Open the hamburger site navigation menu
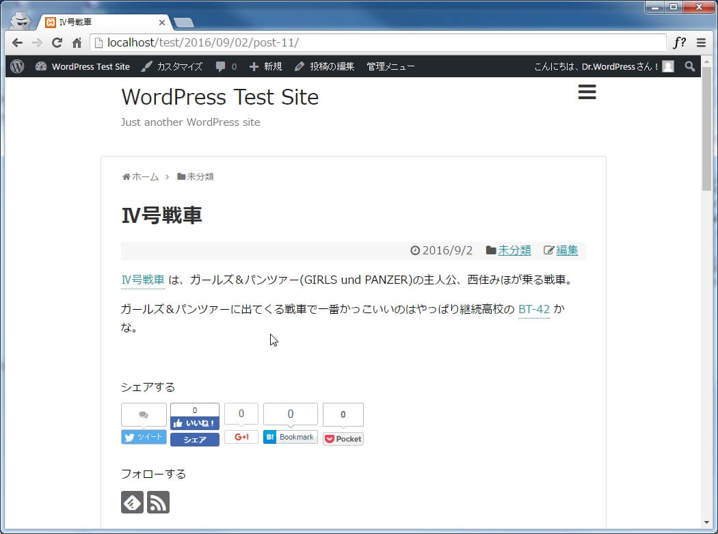This screenshot has width=718, height=534. [587, 92]
